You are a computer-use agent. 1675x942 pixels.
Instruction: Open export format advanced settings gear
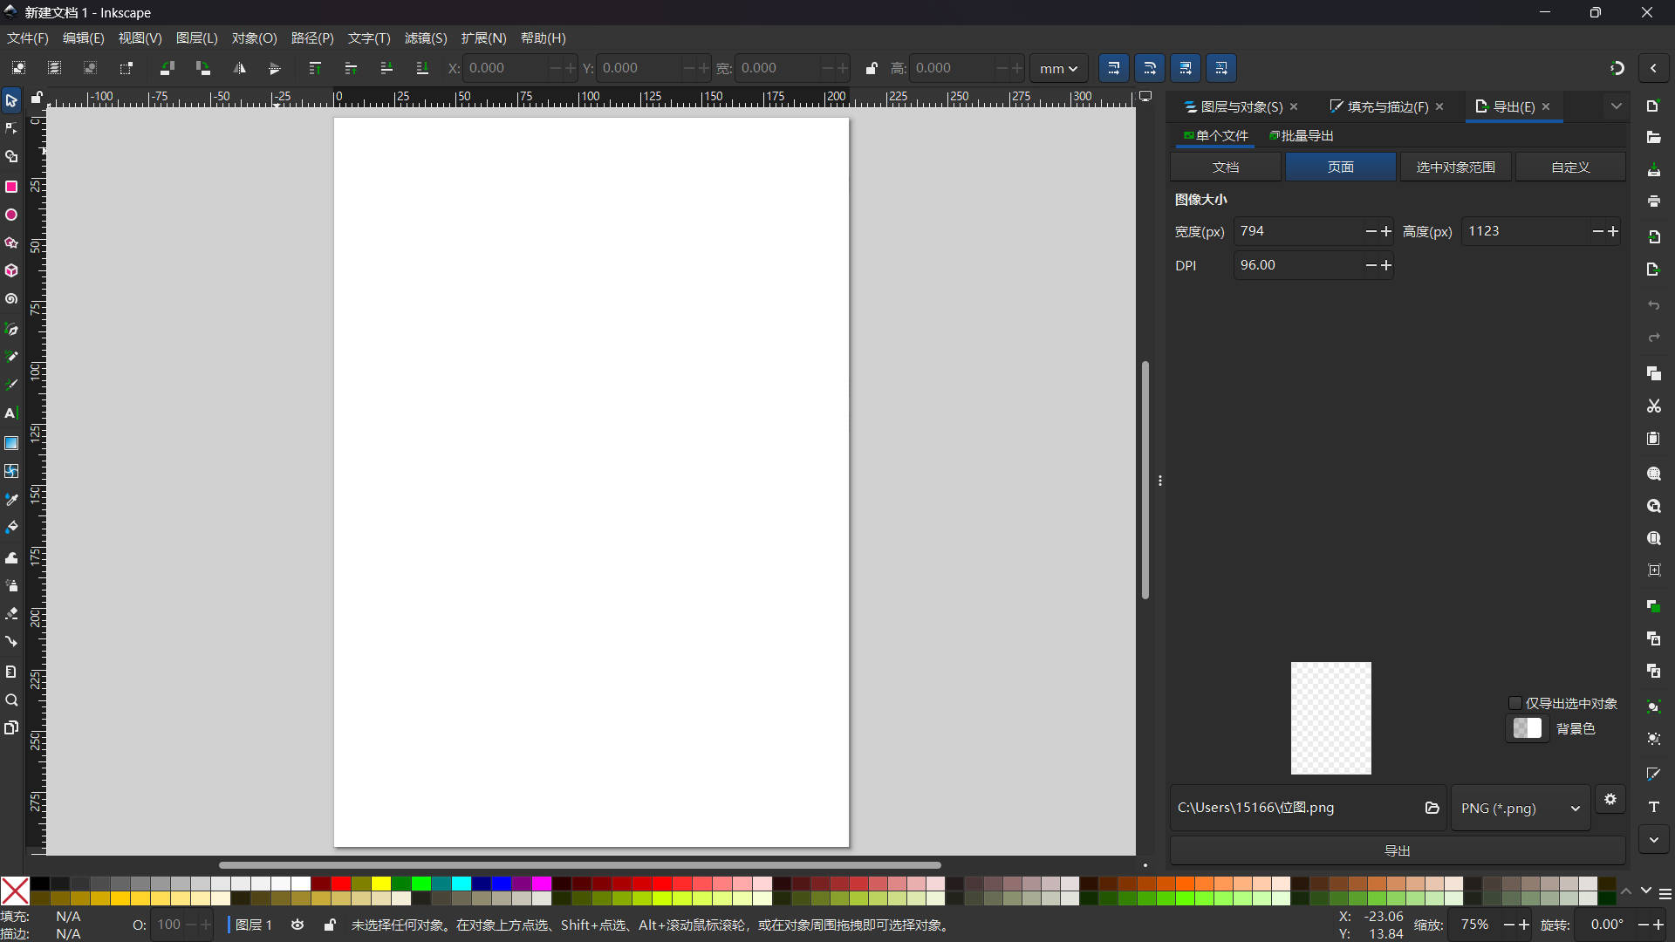[x=1610, y=800]
